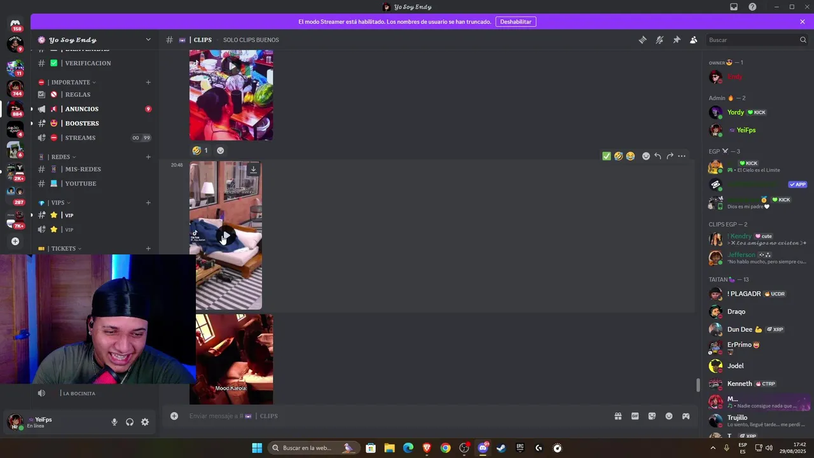The height and width of the screenshot is (458, 814).
Task: Open attachment plus button in message box
Action: pos(174,416)
